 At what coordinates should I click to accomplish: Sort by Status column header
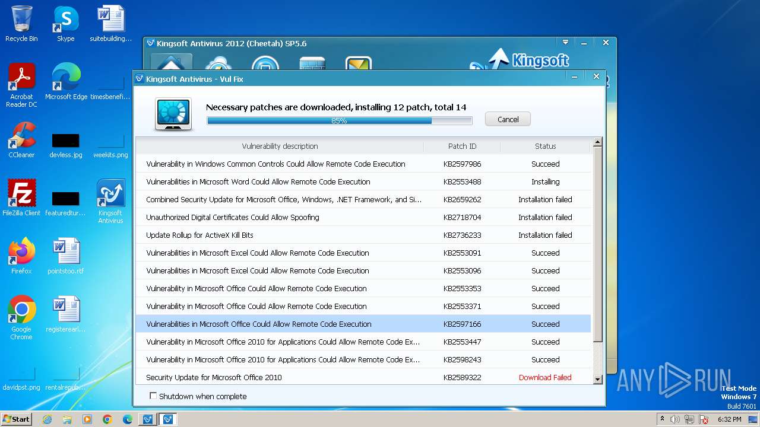(545, 146)
